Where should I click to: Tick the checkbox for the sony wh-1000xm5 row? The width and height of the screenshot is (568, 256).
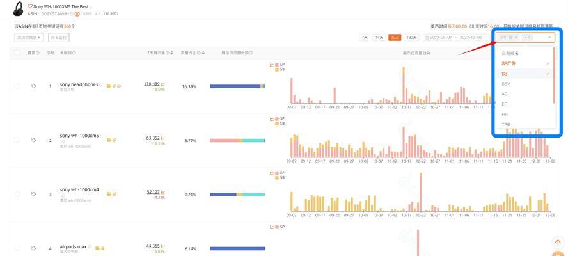pyautogui.click(x=17, y=140)
